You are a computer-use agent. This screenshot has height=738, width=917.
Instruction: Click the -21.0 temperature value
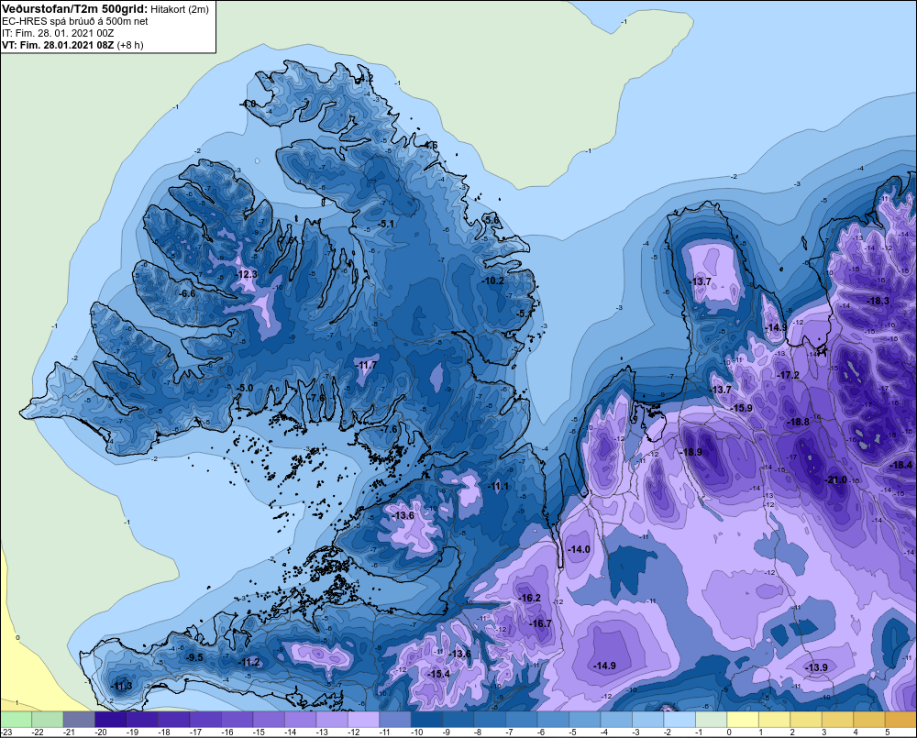(835, 480)
